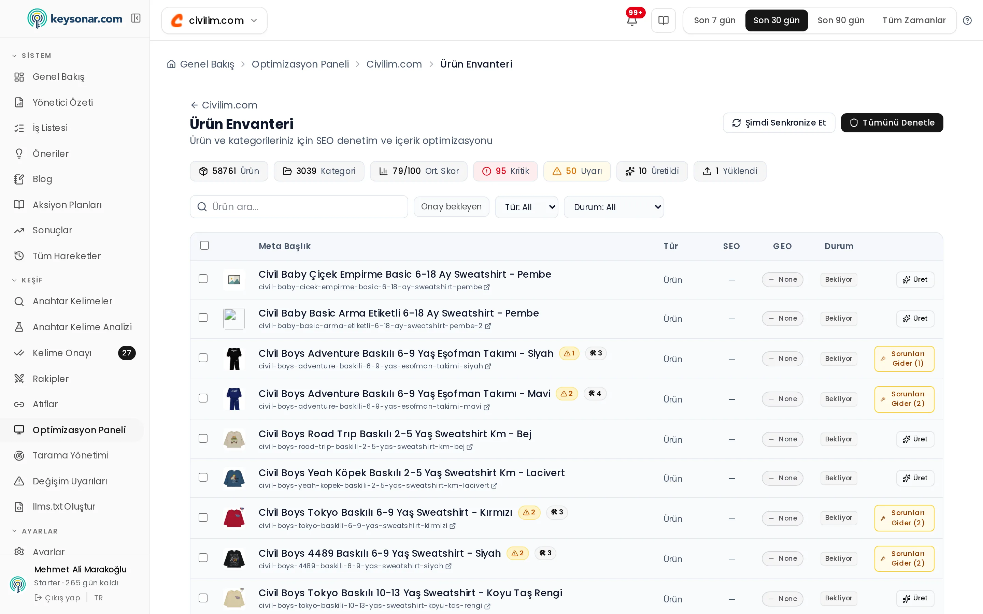The image size is (983, 614).
Task: Select checkbox for Adventure Eşofman Takımı Mavi
Action: tap(203, 398)
